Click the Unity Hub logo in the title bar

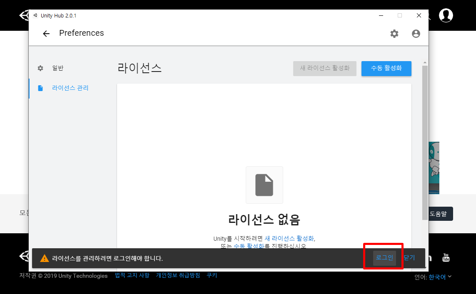point(35,15)
